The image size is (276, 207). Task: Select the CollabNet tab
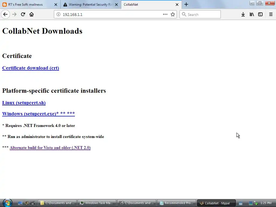click(151, 4)
